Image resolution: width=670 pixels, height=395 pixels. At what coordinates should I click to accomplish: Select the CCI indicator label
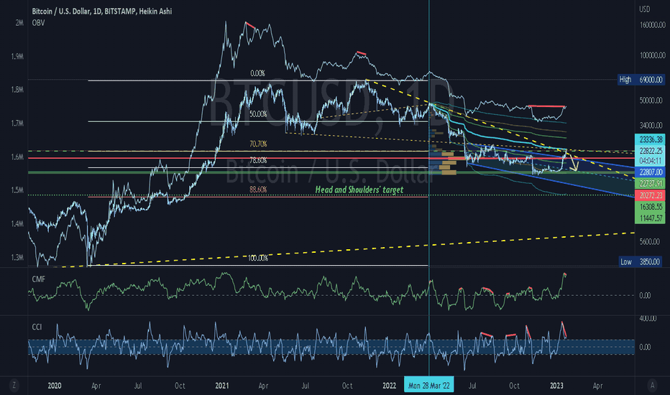pos(37,327)
